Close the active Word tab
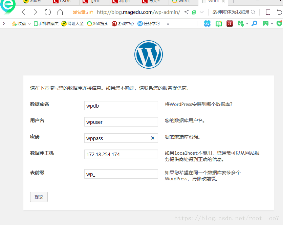The width and height of the screenshot is (283, 225). 223,1
